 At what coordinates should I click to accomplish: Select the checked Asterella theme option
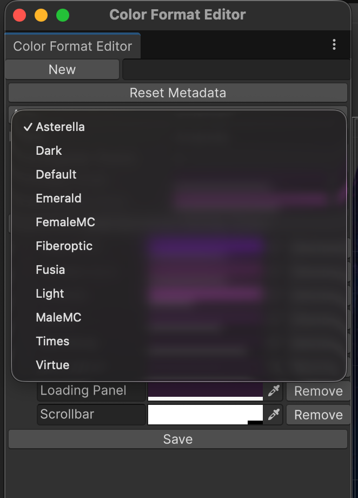tap(60, 127)
